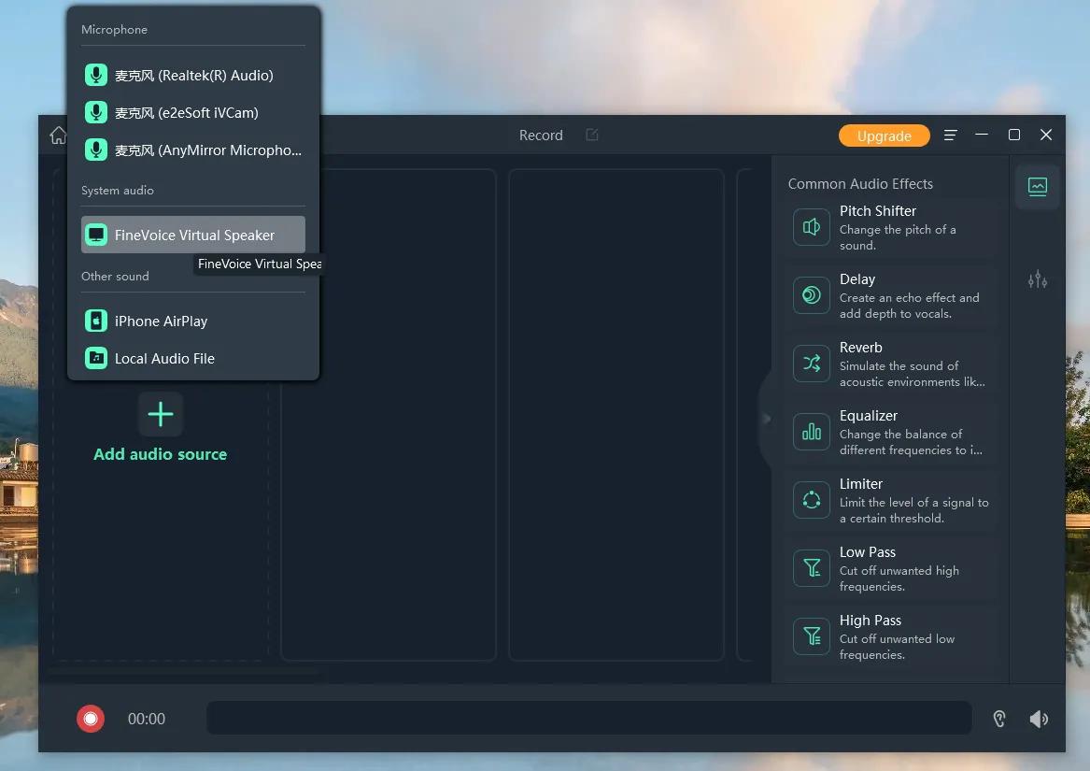
Task: Toggle ear monitoring of the recording
Action: [999, 719]
